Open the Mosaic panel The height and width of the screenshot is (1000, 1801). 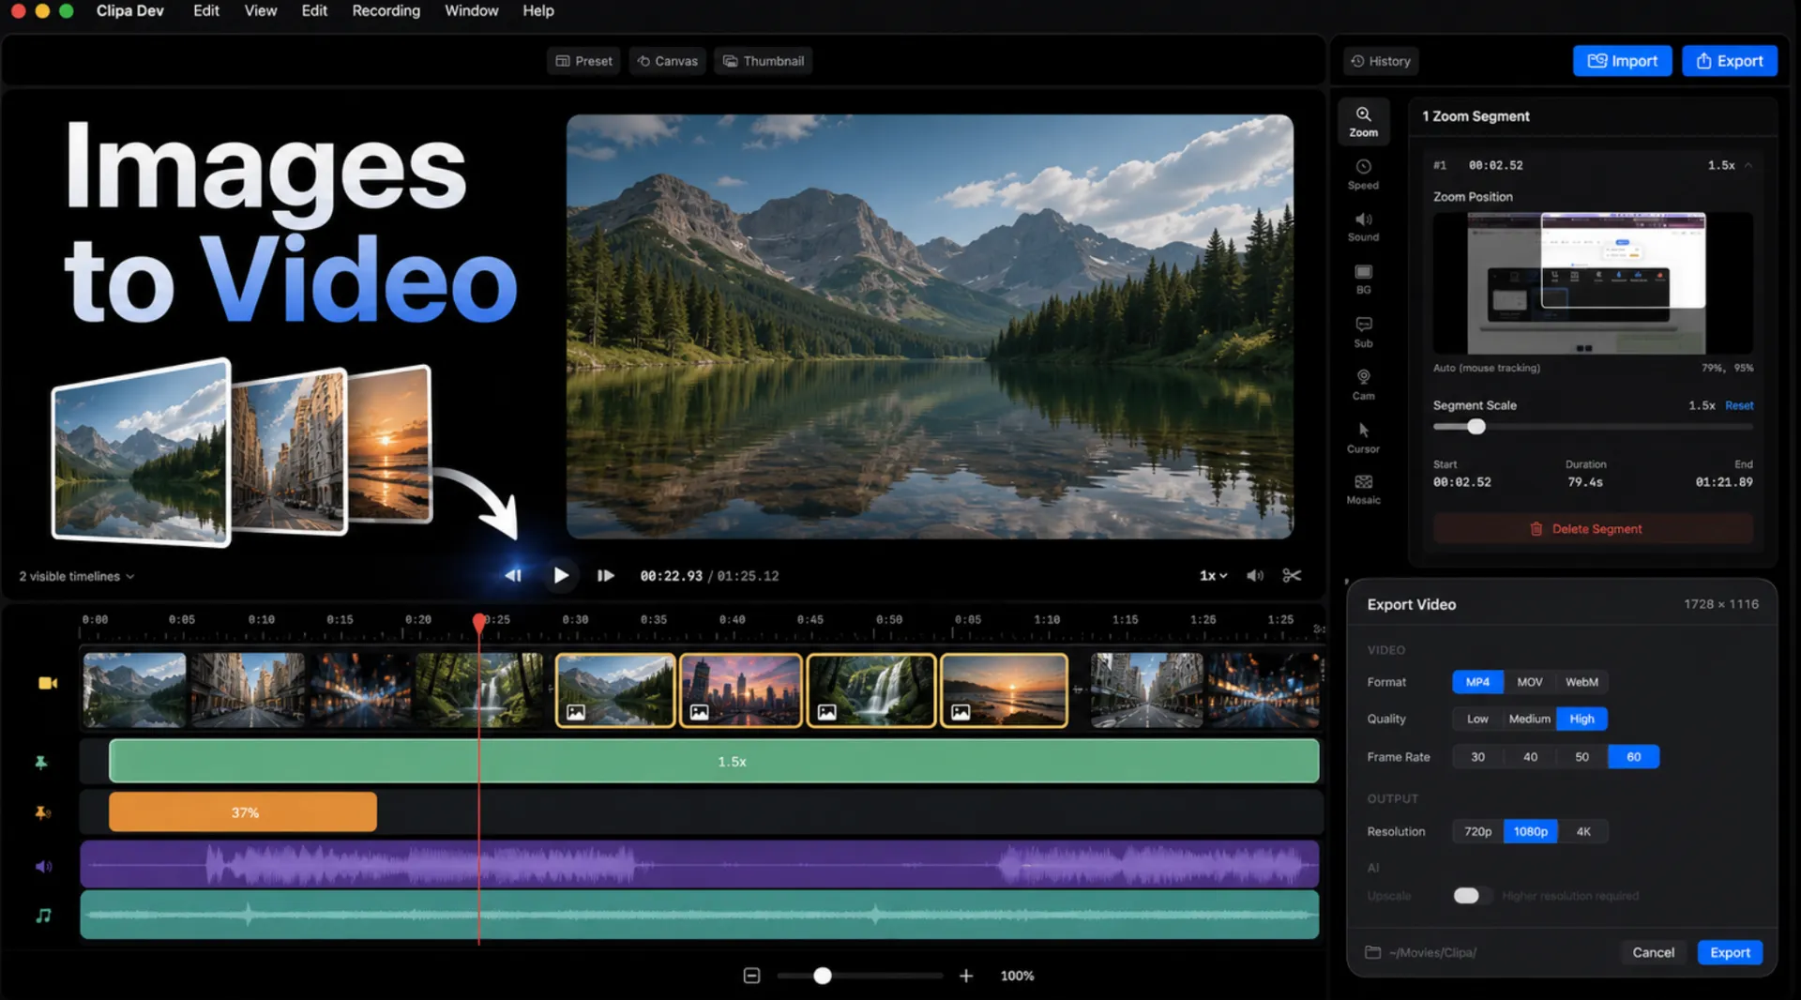coord(1363,489)
